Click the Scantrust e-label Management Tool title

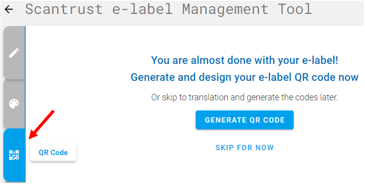(x=168, y=9)
